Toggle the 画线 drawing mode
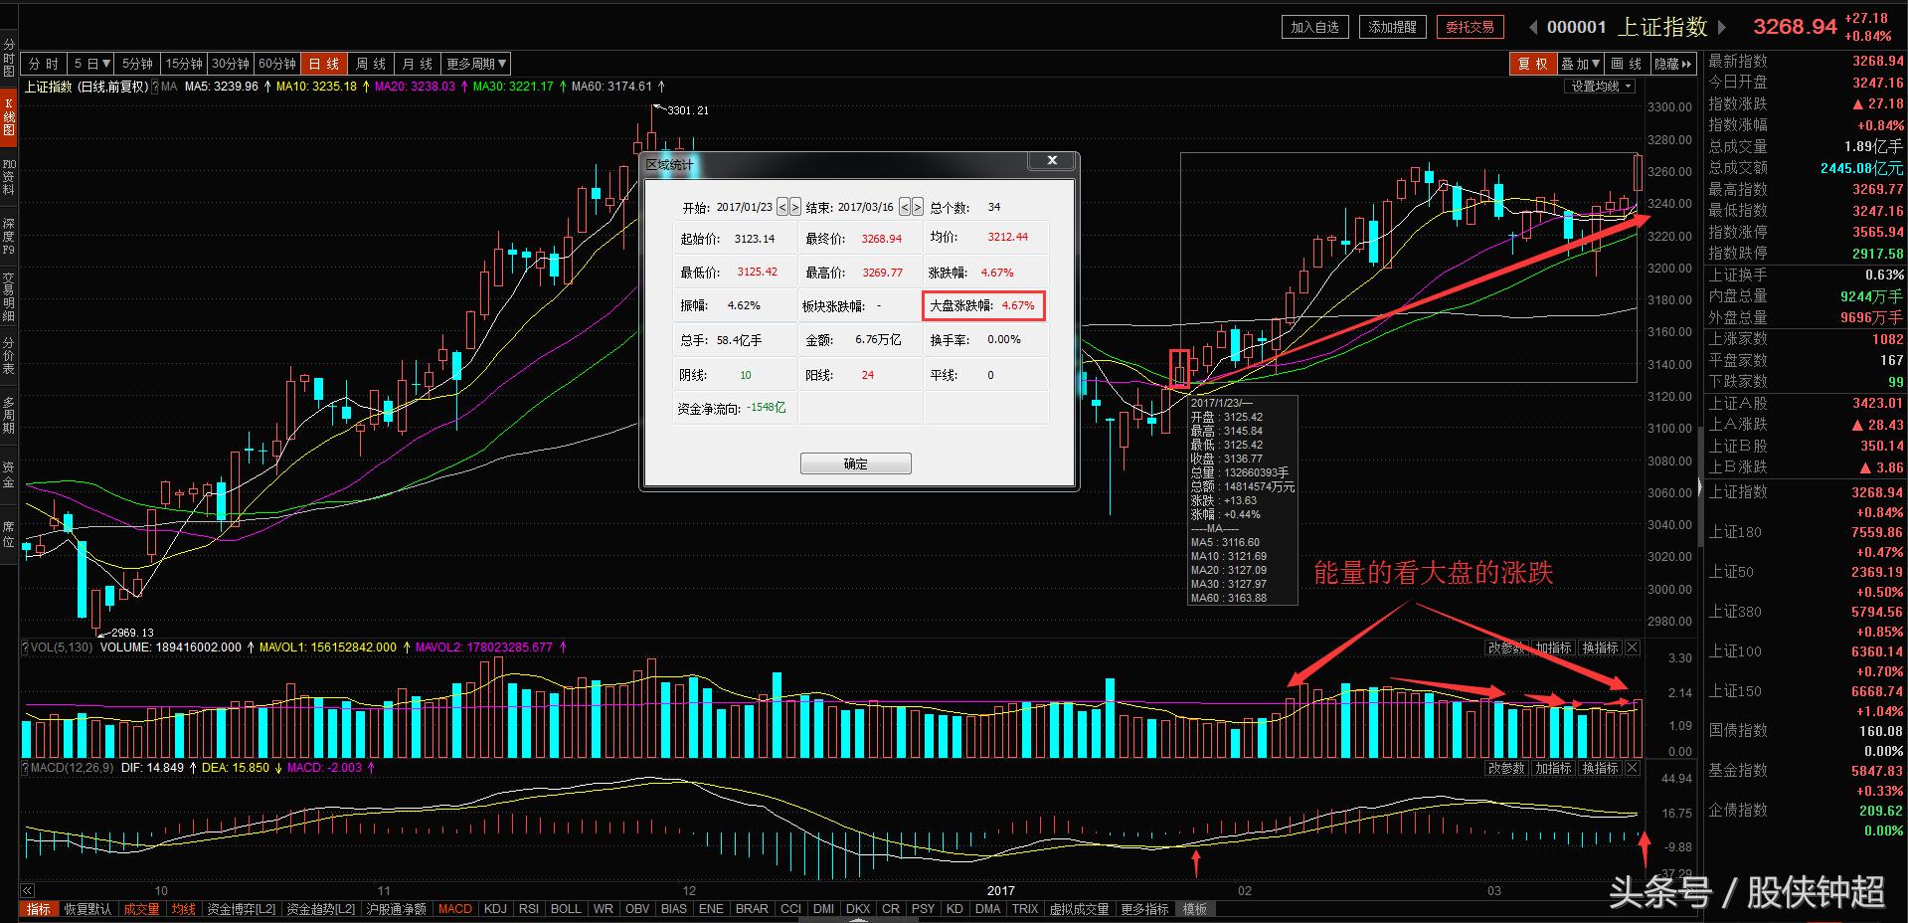The image size is (1908, 923). point(1626,64)
